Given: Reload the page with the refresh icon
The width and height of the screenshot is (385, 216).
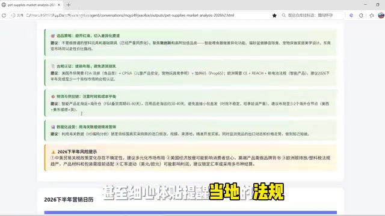Looking at the screenshot, I should tap(4, 15).
